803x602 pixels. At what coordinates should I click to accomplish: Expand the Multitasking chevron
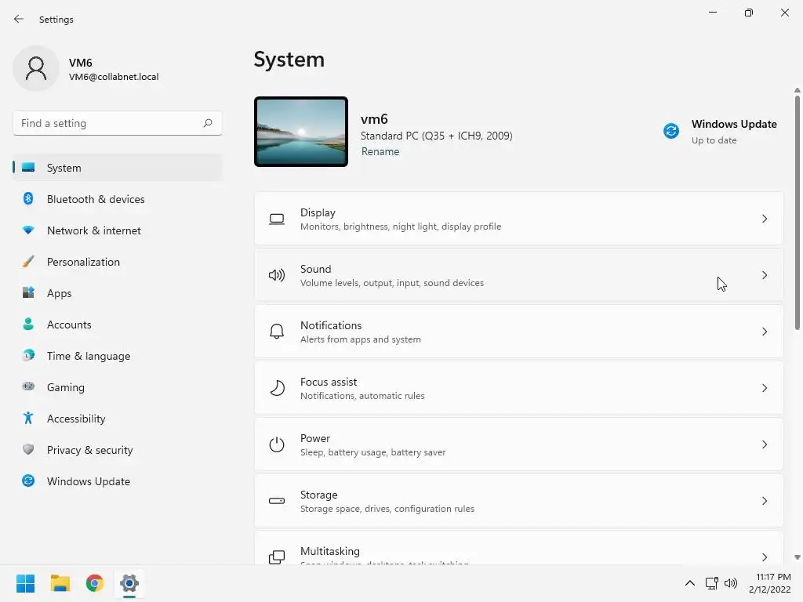coord(764,557)
